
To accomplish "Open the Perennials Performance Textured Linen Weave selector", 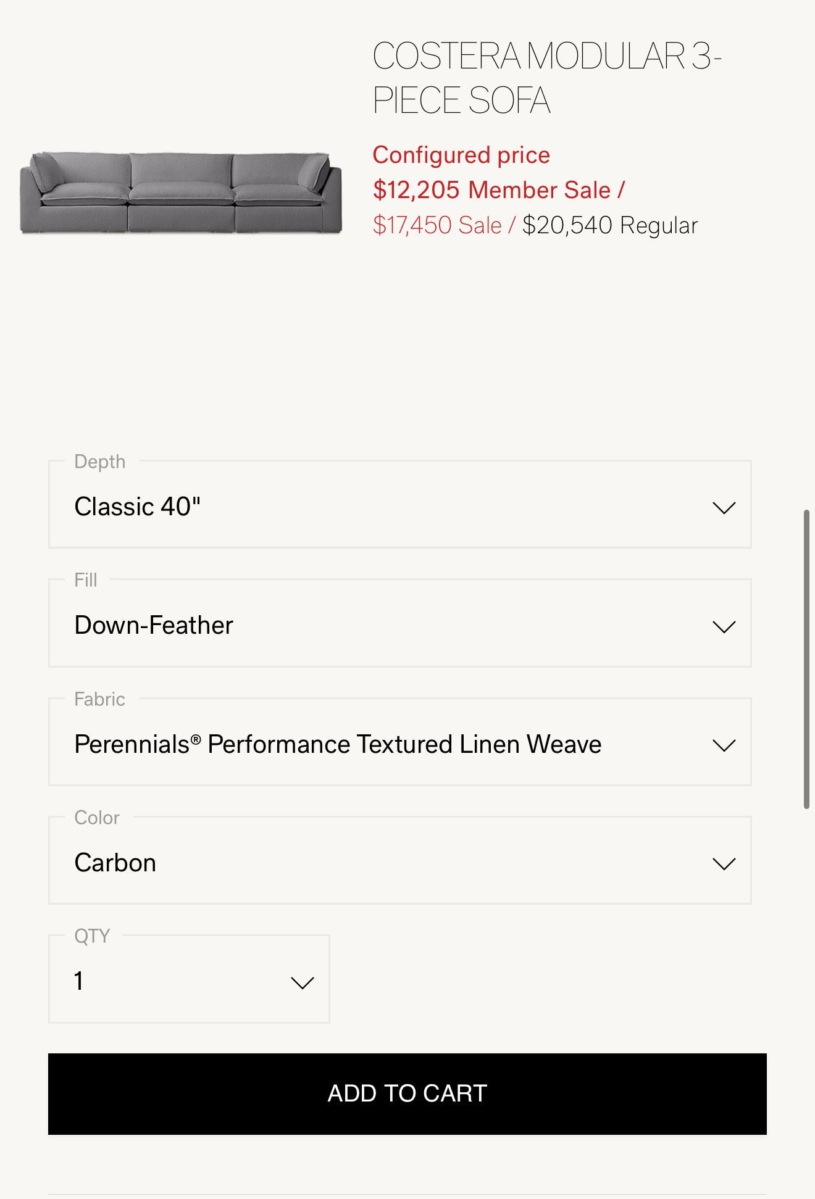I will (338, 744).
